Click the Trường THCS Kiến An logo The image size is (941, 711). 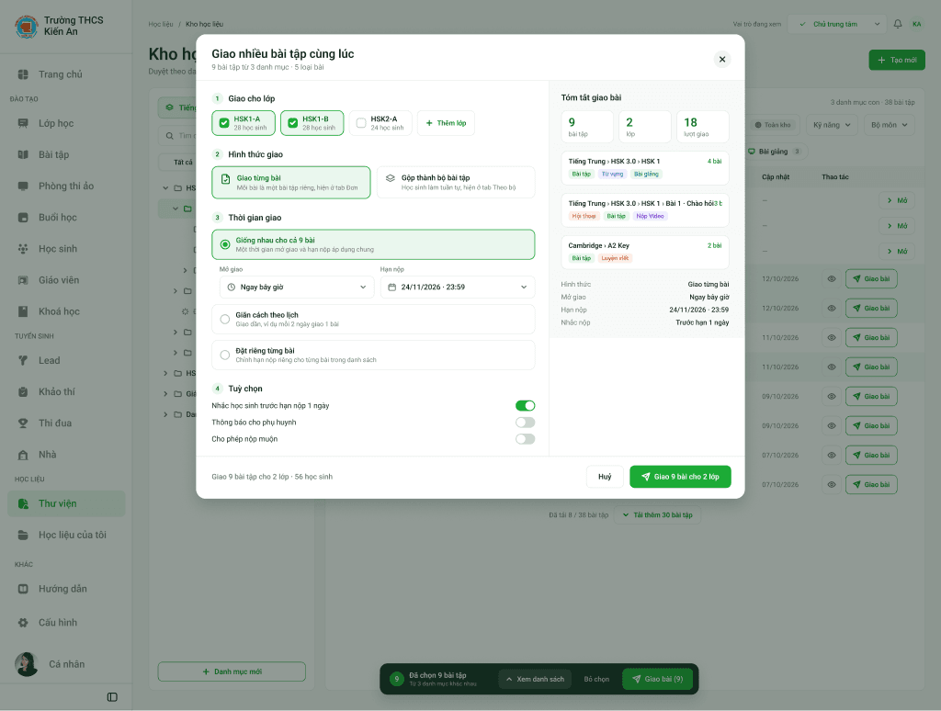pyautogui.click(x=27, y=27)
